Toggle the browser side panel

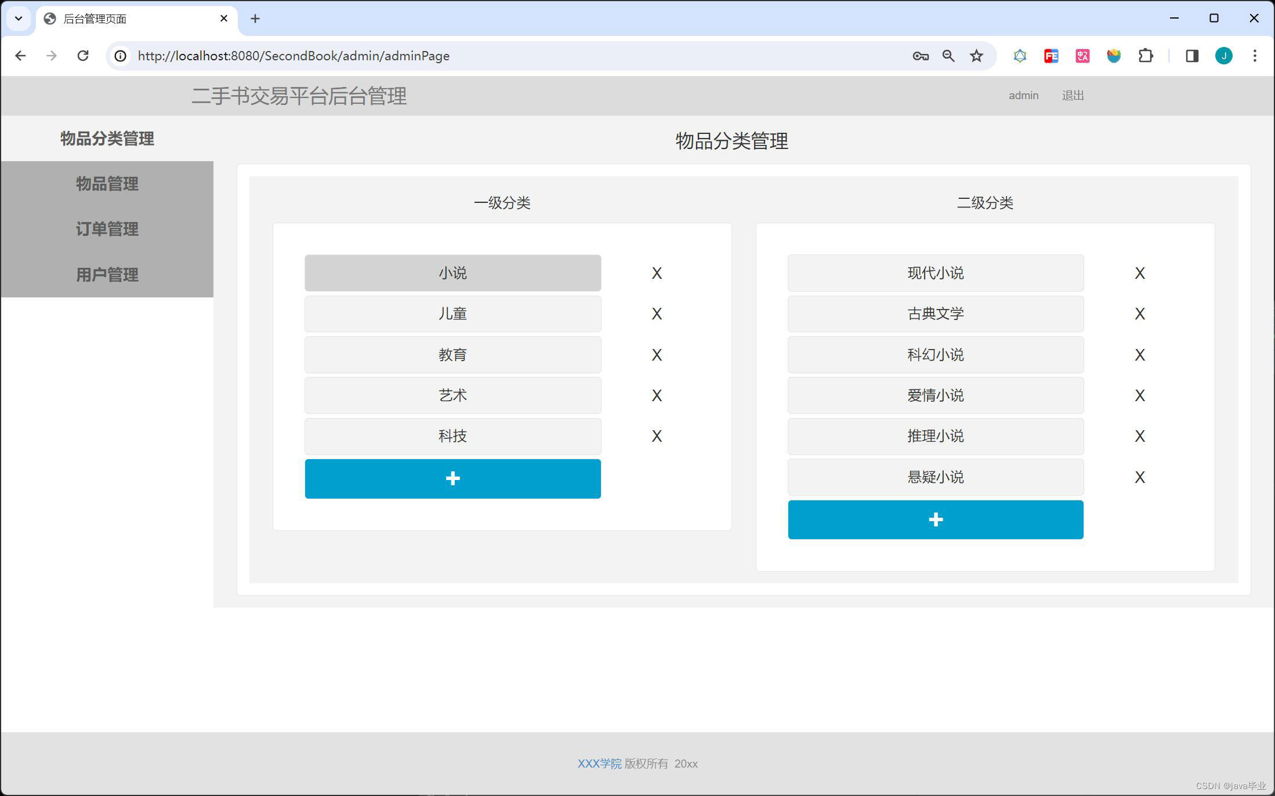(x=1191, y=56)
